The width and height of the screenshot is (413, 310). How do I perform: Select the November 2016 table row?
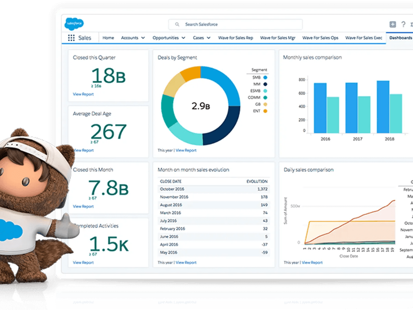pos(214,197)
